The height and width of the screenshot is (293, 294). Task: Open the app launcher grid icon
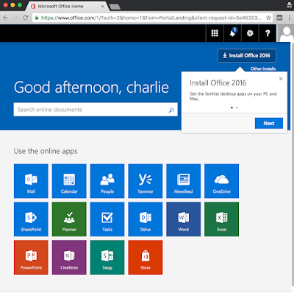[x=215, y=33]
